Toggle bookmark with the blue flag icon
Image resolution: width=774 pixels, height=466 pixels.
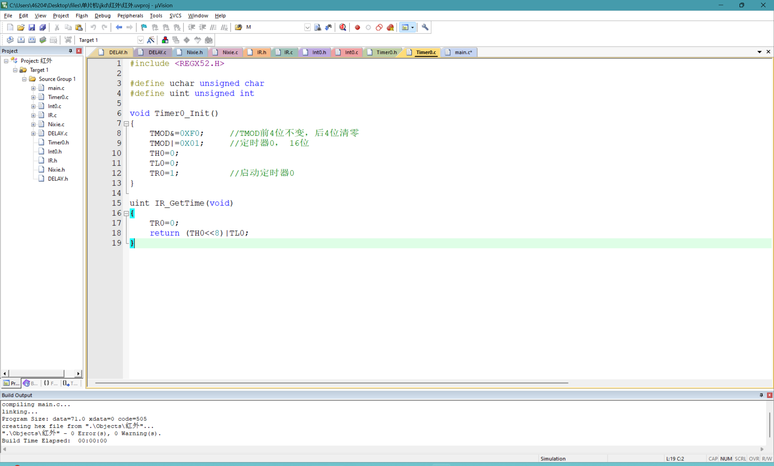(x=144, y=27)
